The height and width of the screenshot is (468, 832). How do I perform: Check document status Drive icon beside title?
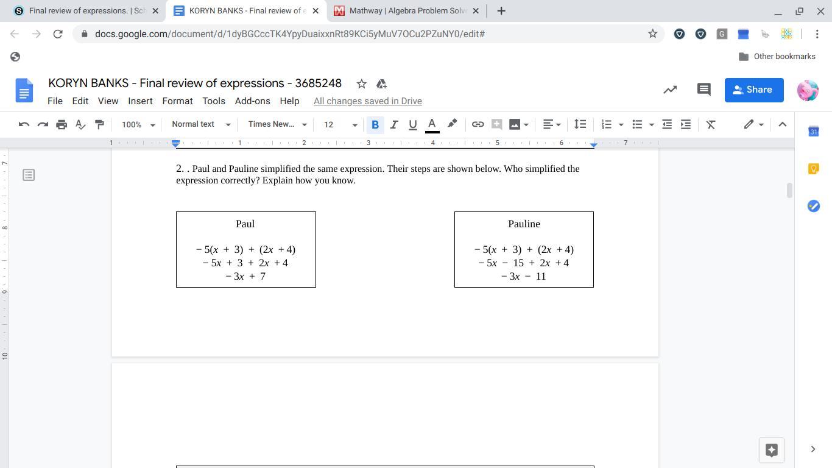point(381,83)
